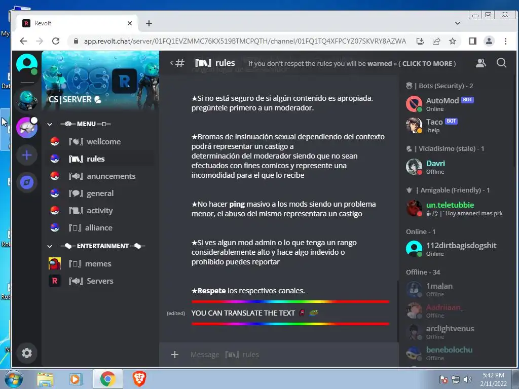Open Windows Explorer from the taskbar
This screenshot has width=519, height=389.
pyautogui.click(x=45, y=379)
